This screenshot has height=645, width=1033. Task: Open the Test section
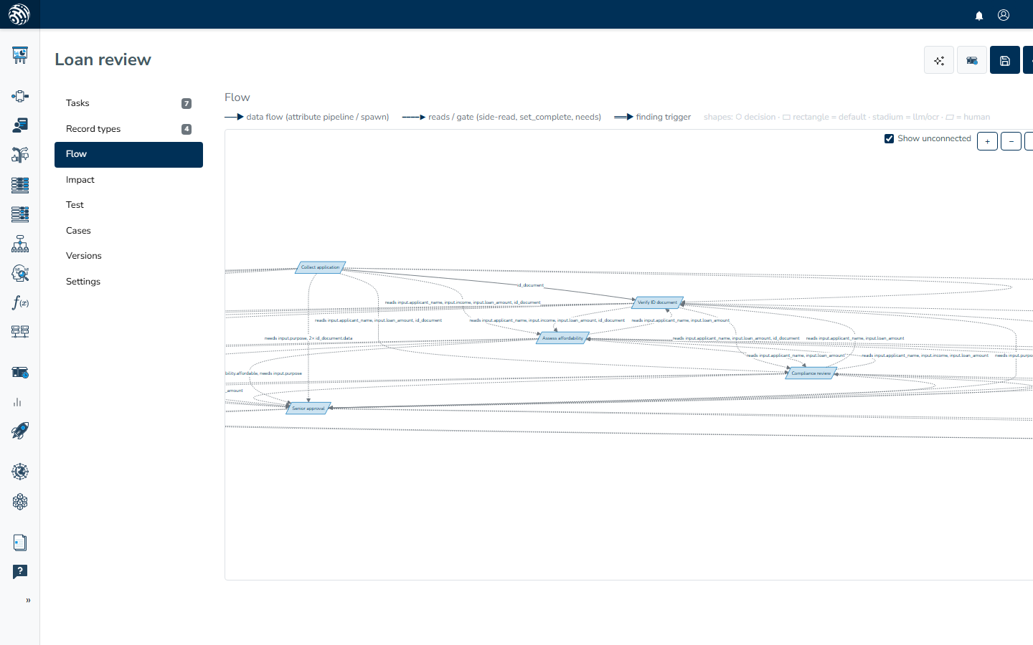tap(128, 205)
